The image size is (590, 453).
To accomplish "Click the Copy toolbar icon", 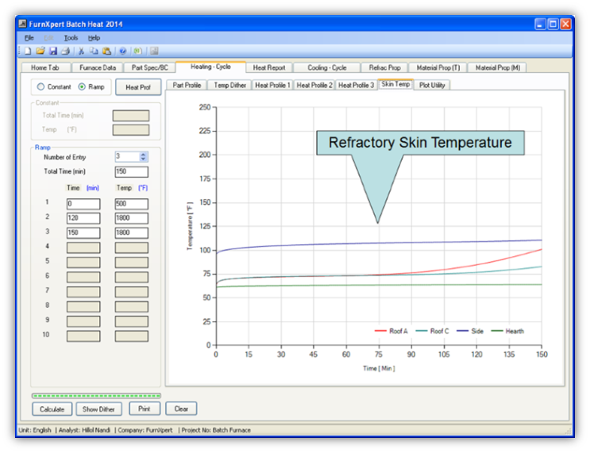I will coord(94,51).
